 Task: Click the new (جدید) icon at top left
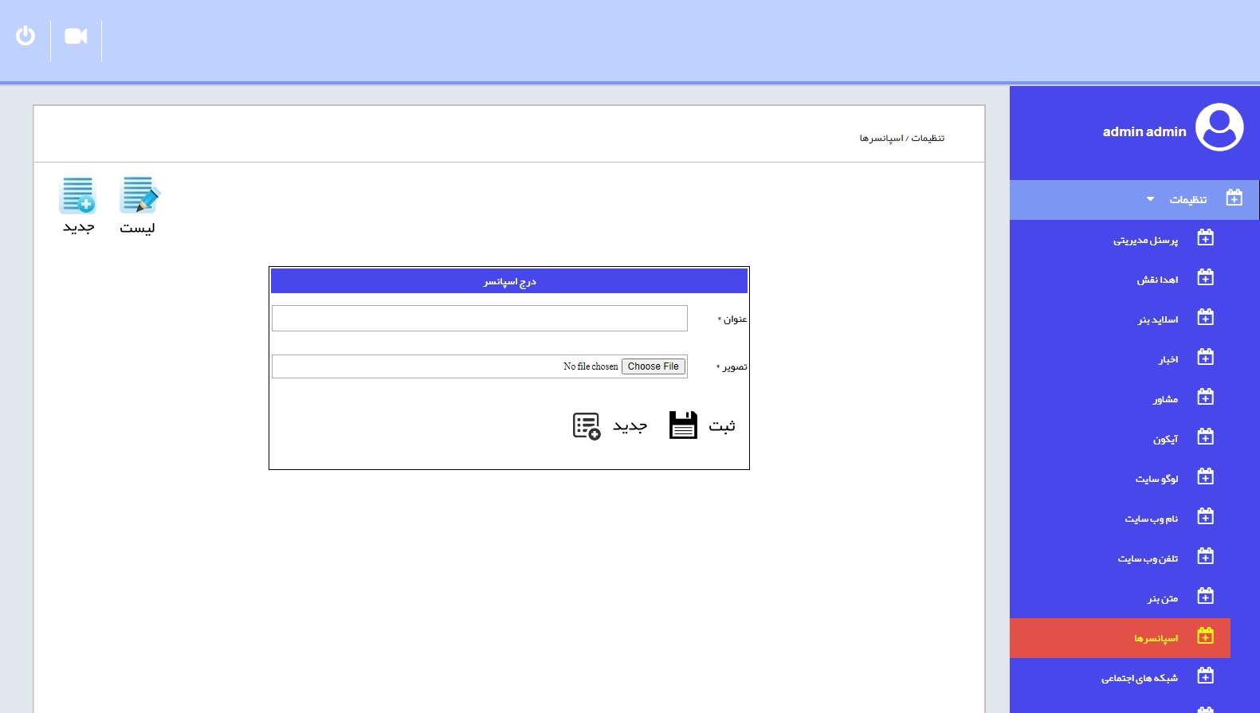coord(78,195)
